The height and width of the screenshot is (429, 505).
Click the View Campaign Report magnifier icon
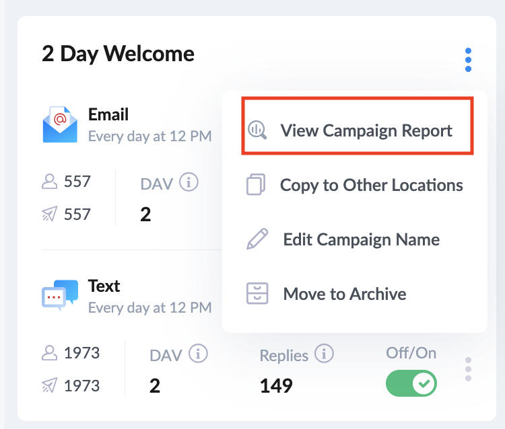tap(257, 130)
